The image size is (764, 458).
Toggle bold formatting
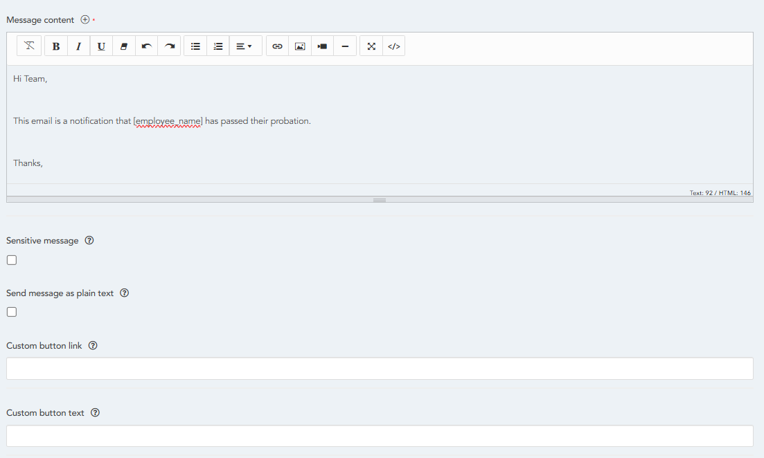tap(56, 46)
